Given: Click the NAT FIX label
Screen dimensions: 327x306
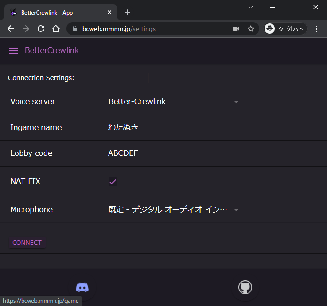Looking at the screenshot, I should coord(25,181).
